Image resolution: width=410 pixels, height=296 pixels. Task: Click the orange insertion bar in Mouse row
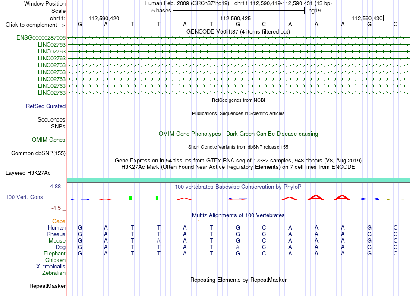tap(199, 240)
